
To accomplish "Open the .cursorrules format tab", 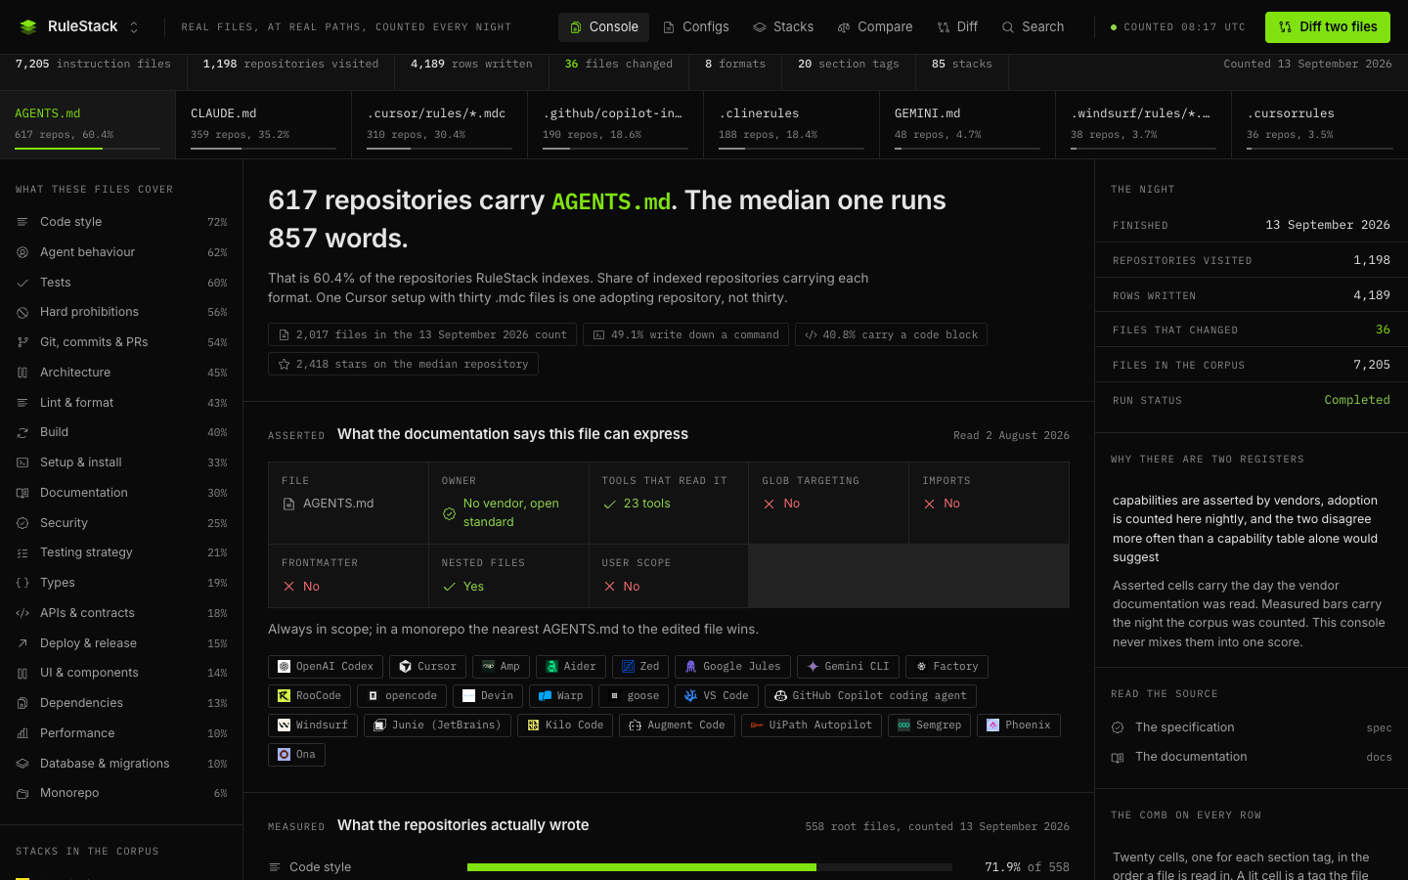I will 1320,124.
